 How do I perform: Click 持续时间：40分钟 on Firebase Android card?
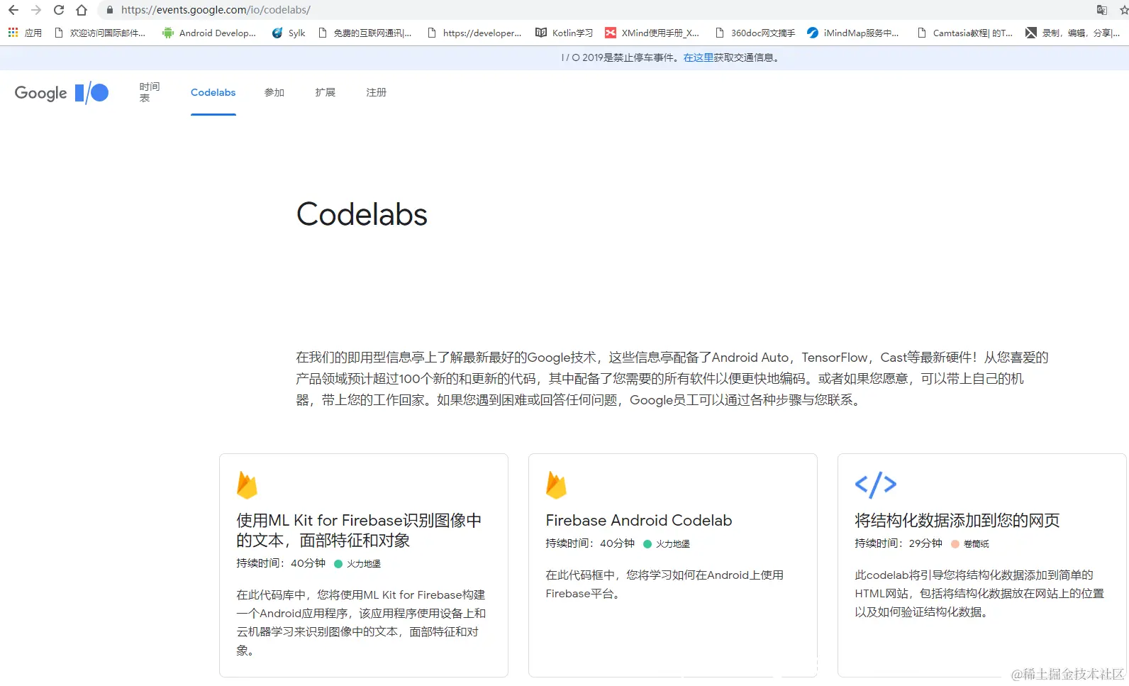coord(589,543)
